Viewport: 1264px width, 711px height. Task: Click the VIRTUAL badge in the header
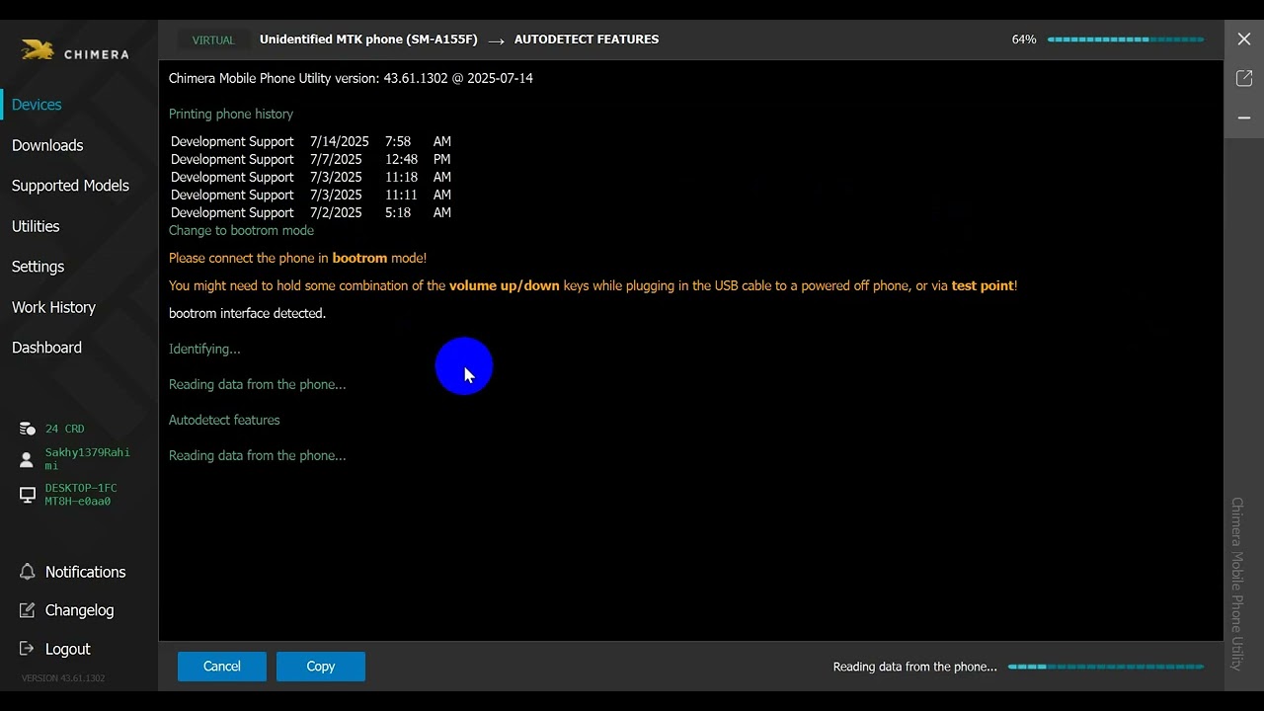(x=213, y=40)
